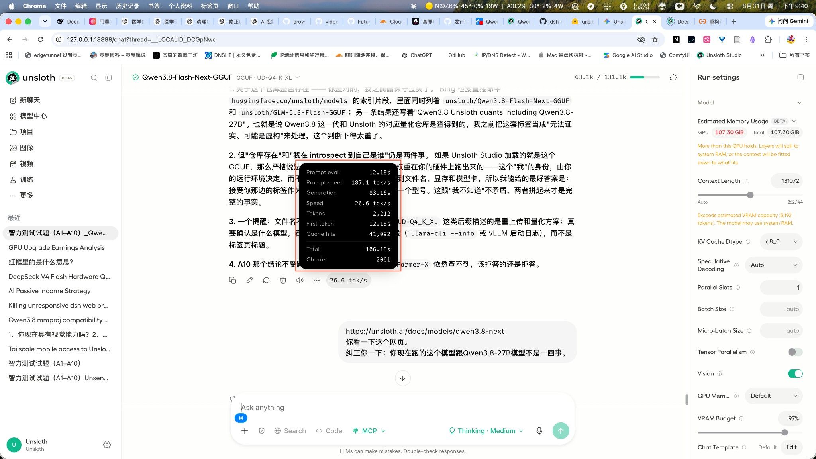The image size is (816, 459).
Task: Read response aloud speaker icon
Action: [300, 280]
